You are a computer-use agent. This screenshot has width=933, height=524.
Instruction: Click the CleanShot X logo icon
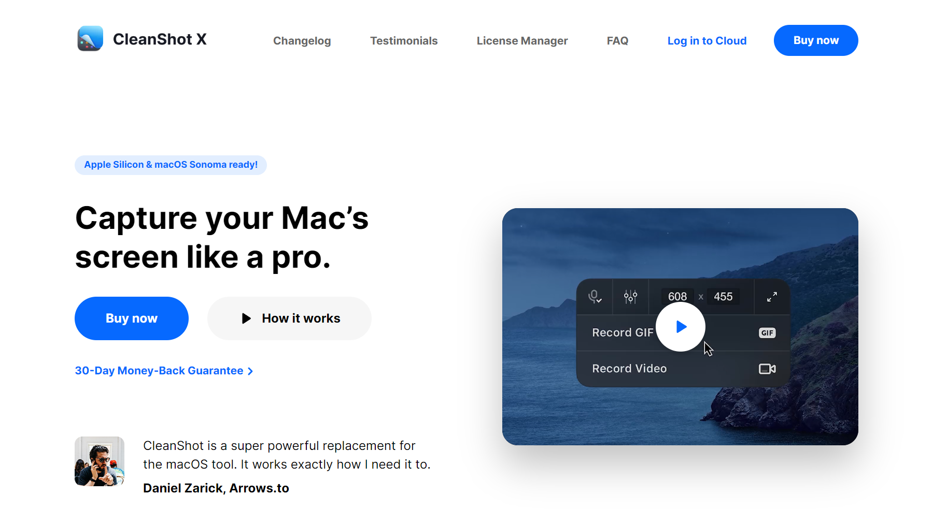pyautogui.click(x=90, y=39)
